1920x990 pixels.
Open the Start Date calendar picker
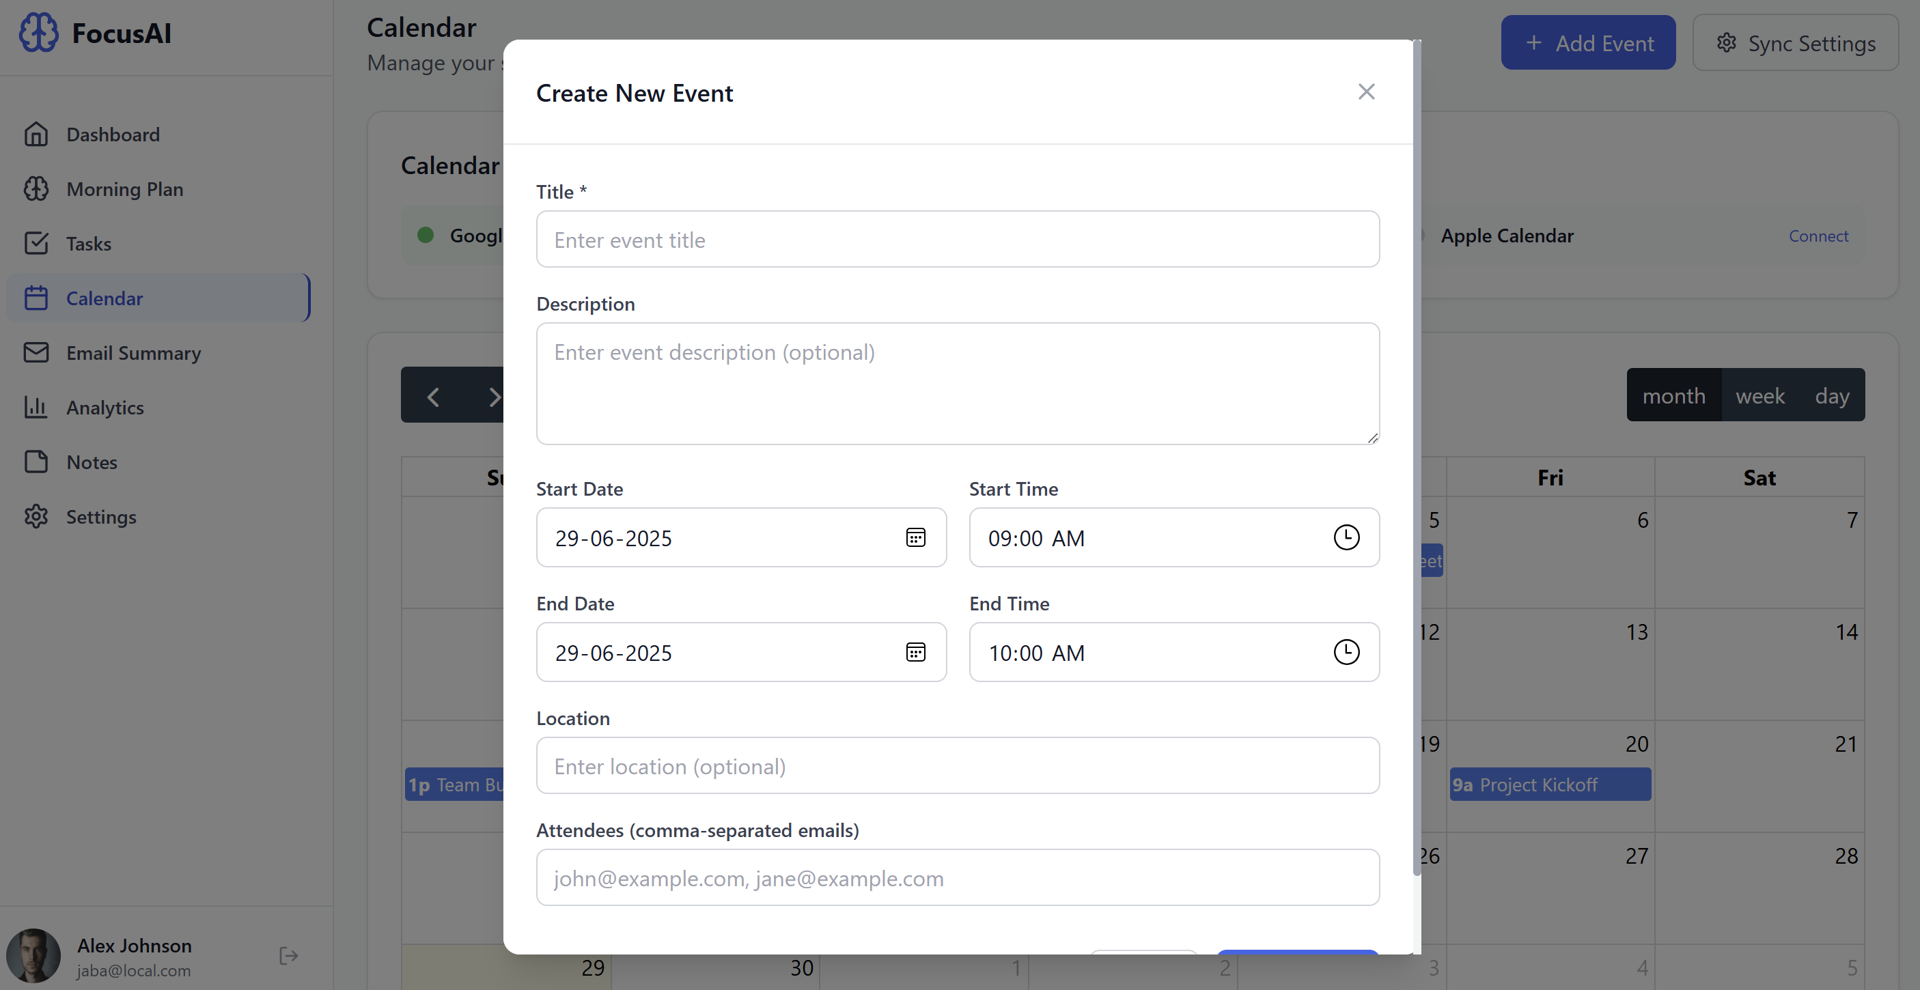point(916,537)
